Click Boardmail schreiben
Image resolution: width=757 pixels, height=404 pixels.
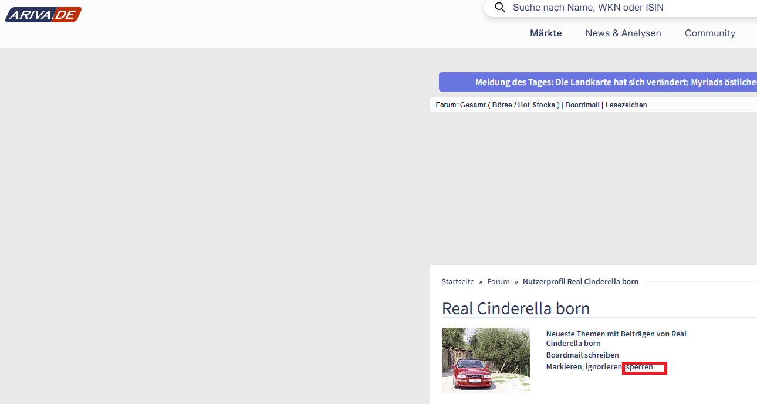(x=582, y=355)
